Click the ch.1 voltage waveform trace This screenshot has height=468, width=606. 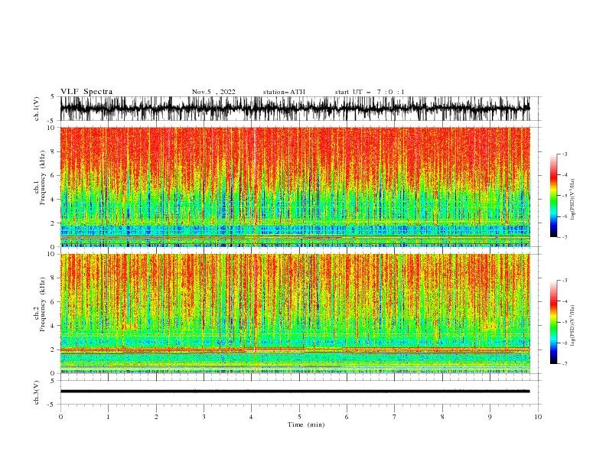[295, 109]
